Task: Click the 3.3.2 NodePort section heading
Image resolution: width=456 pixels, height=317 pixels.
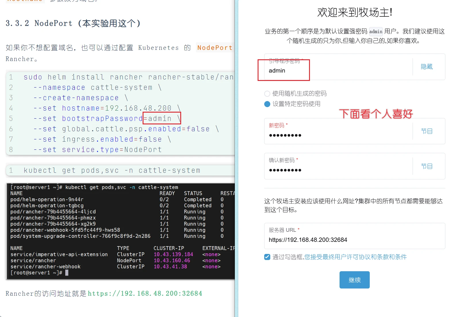Action: pos(73,23)
